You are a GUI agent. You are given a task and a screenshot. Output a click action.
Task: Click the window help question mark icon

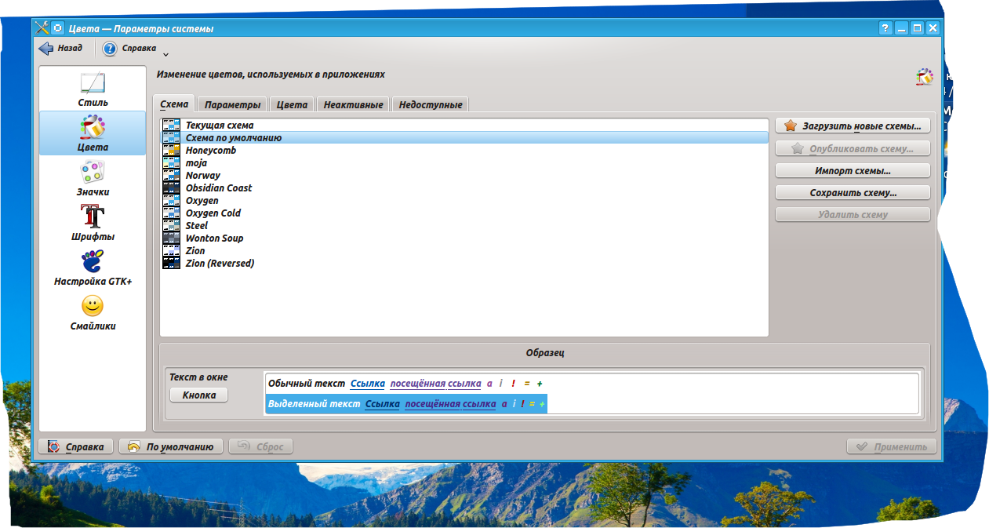tap(885, 28)
